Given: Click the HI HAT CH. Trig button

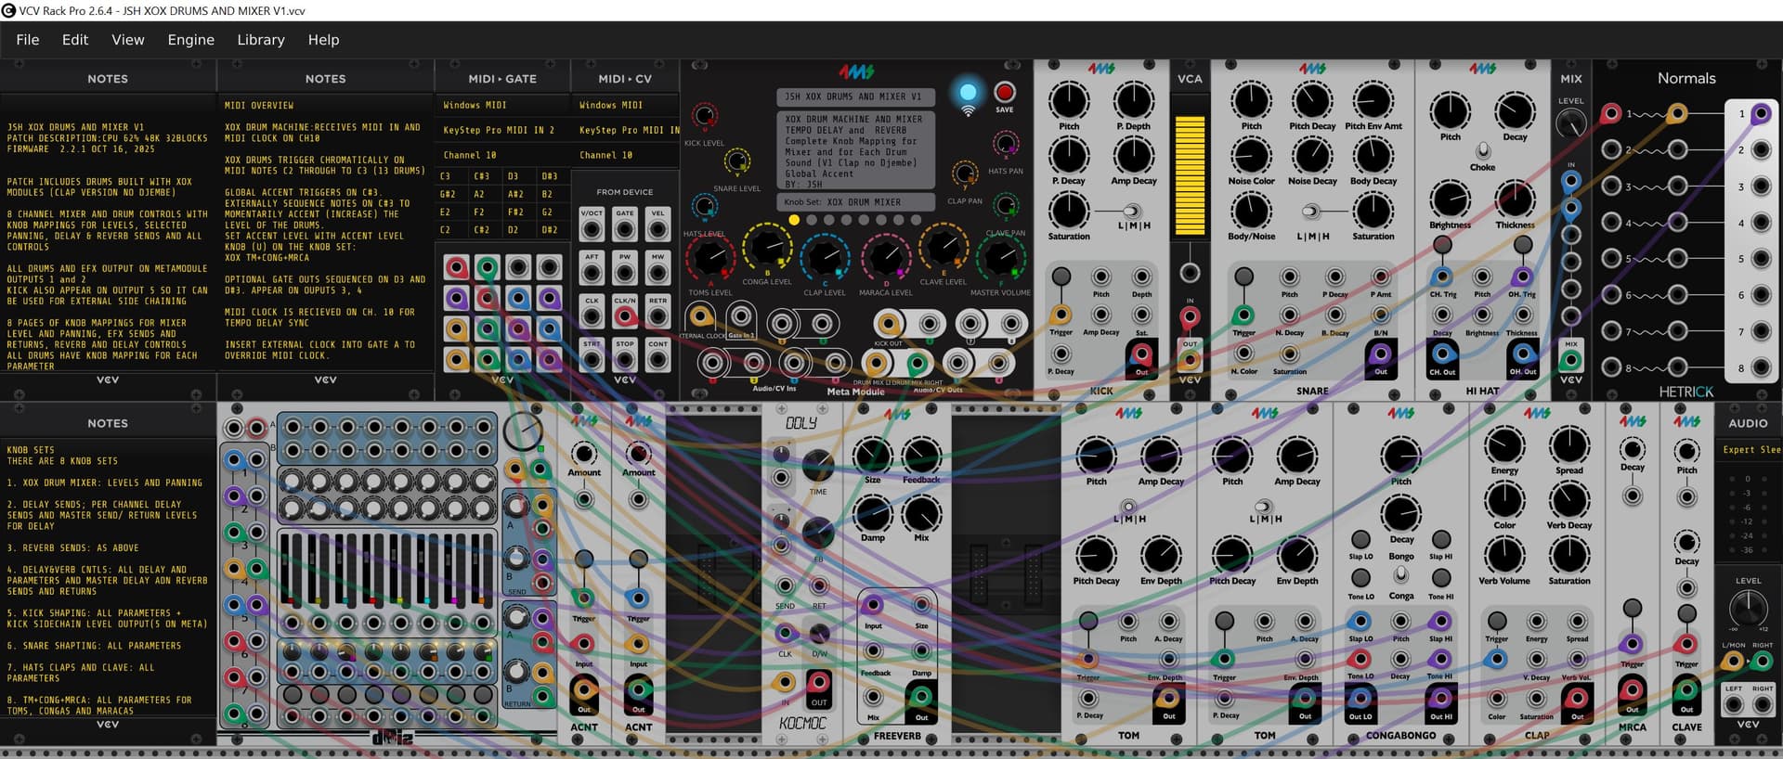Looking at the screenshot, I should click(x=1441, y=245).
